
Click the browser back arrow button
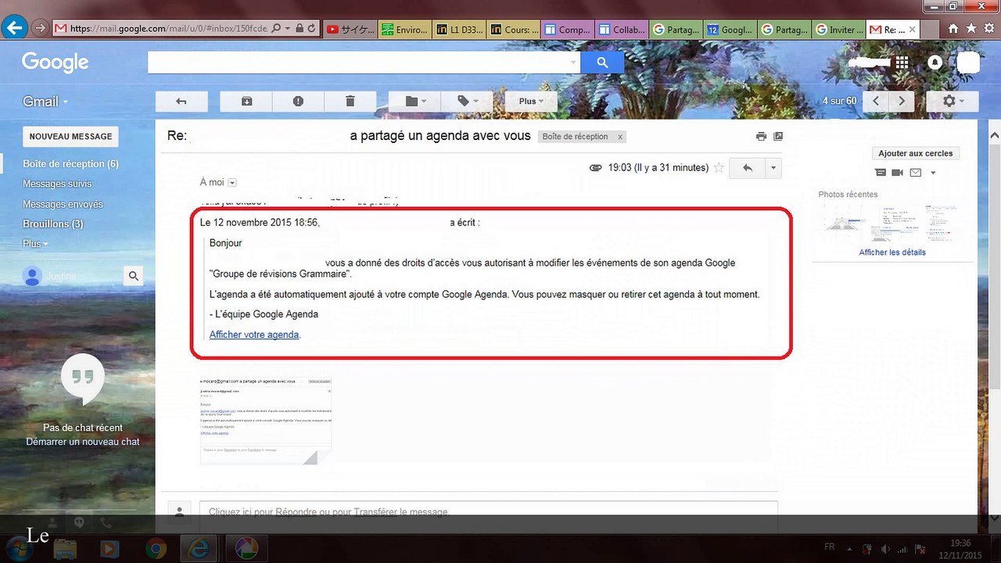click(x=14, y=28)
